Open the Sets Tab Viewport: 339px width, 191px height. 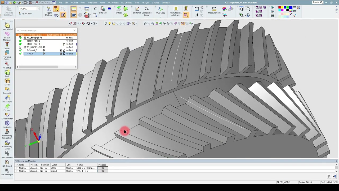tap(103, 11)
